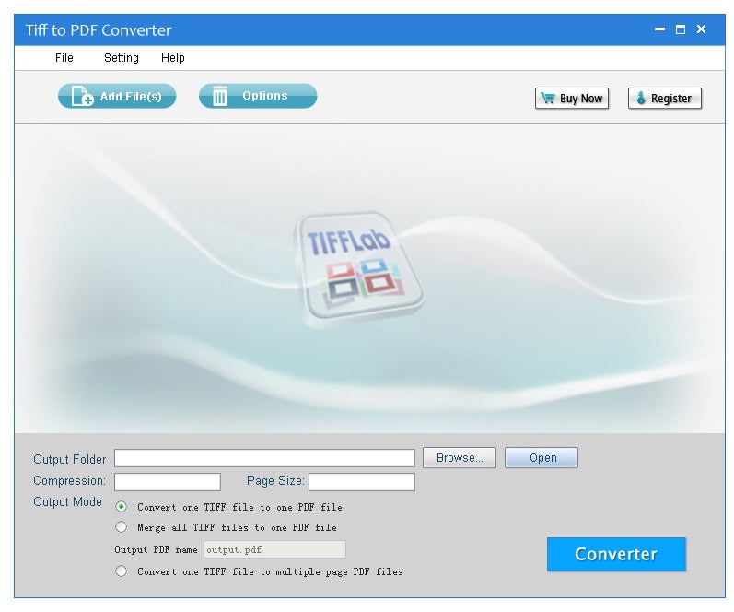
Task: Click the Add File(s) button
Action: click(117, 96)
